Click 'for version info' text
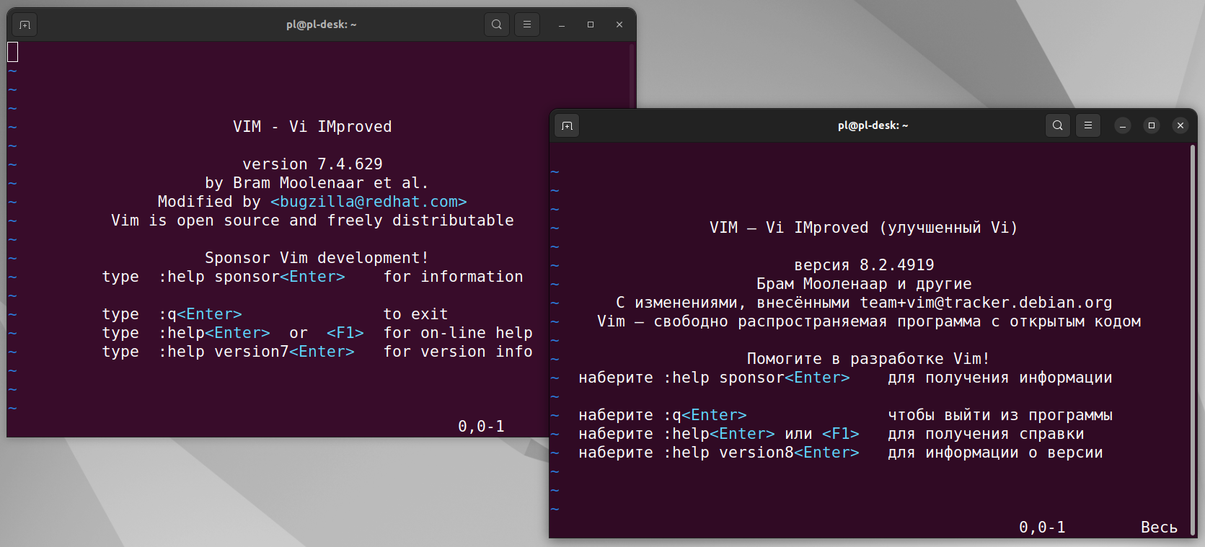Image resolution: width=1205 pixels, height=547 pixels. [458, 352]
